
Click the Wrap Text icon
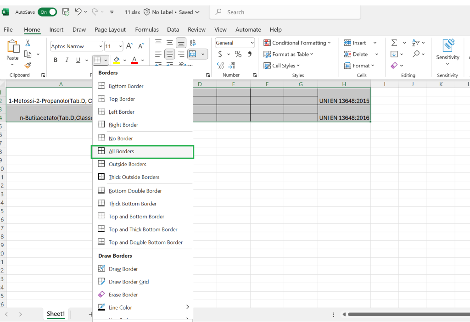[193, 43]
